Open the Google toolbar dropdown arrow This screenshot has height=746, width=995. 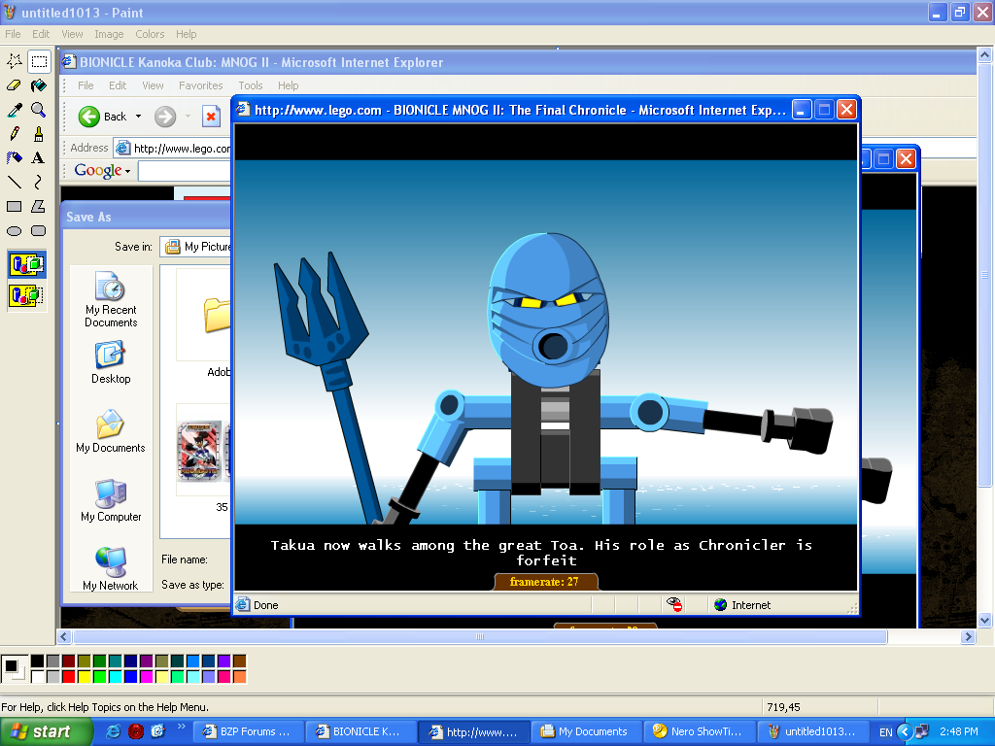pyautogui.click(x=127, y=171)
